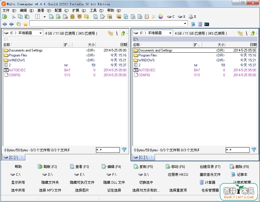Open the 编辑 (E) menu
This screenshot has height=202, width=260.
(x=27, y=10)
